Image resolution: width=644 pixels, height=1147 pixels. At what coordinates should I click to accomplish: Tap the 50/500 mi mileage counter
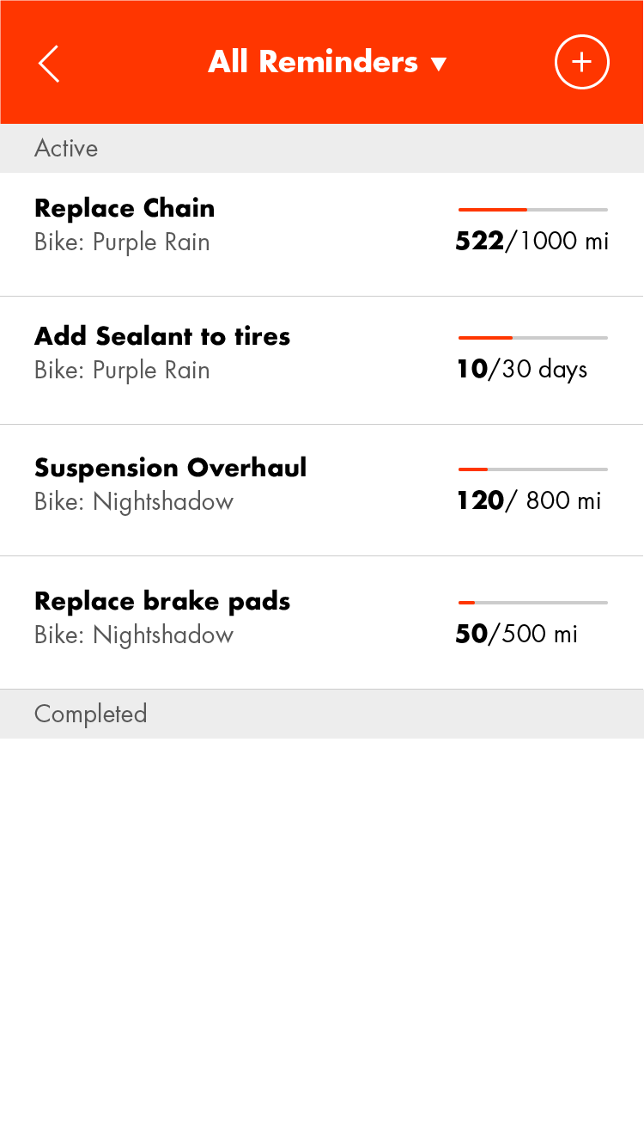click(516, 635)
